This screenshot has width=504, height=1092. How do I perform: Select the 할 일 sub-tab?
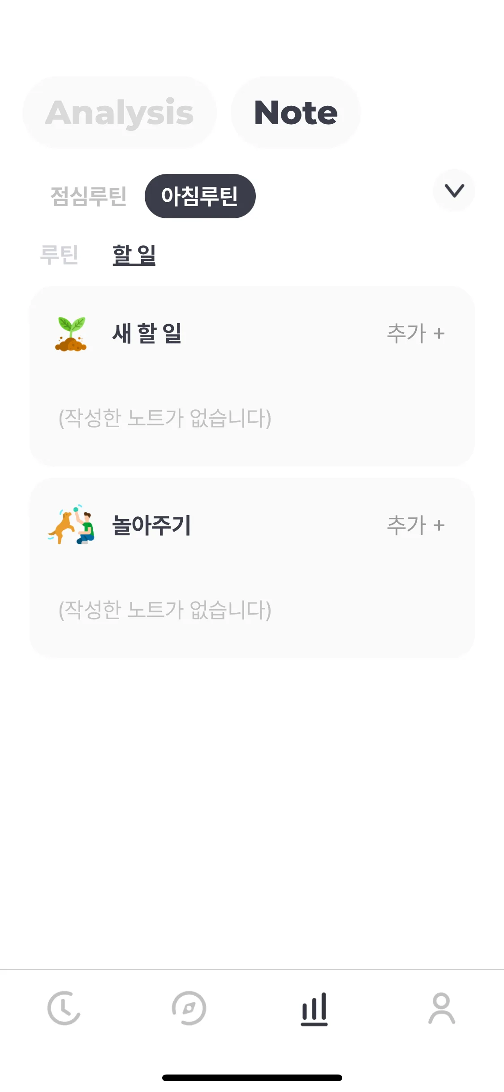pos(134,255)
